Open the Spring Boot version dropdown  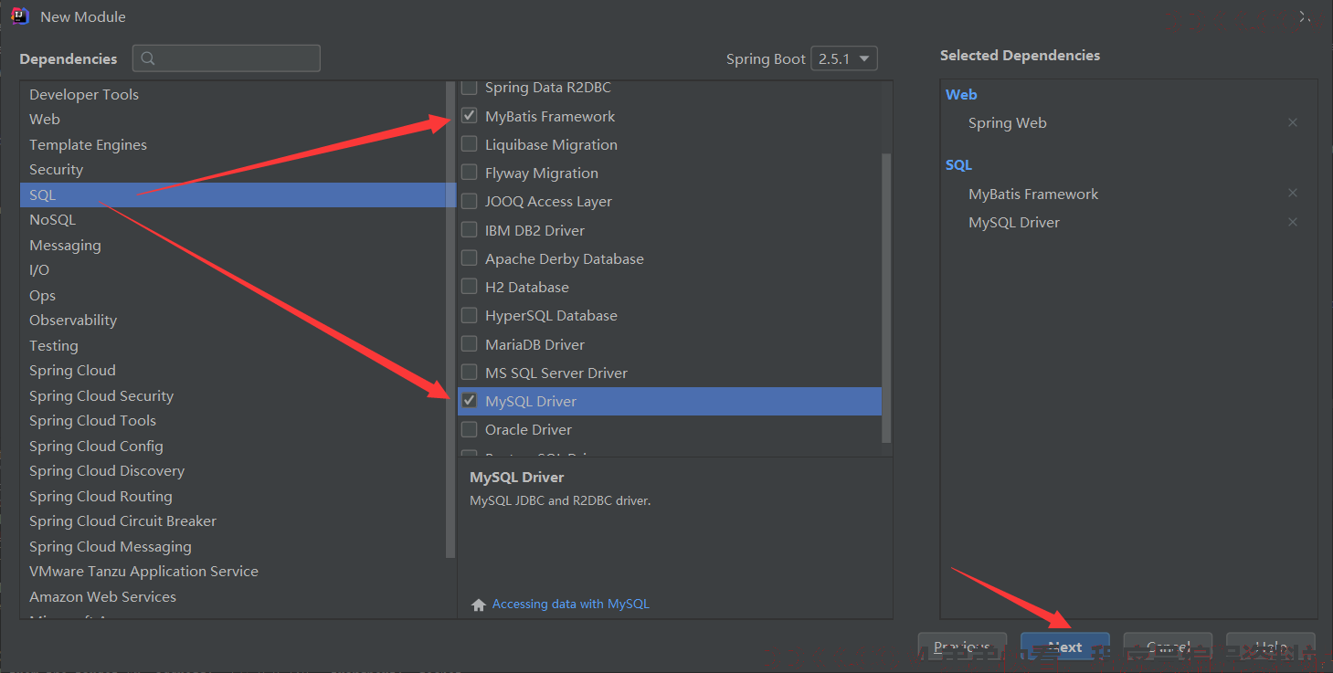click(845, 58)
